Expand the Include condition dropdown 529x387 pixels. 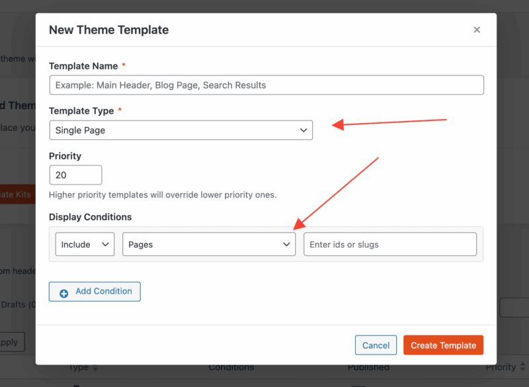point(85,244)
